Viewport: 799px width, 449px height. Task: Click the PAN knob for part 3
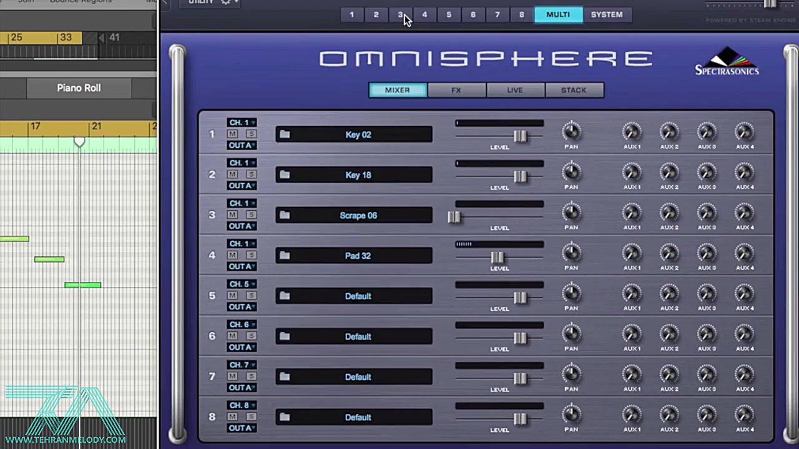[x=571, y=213]
